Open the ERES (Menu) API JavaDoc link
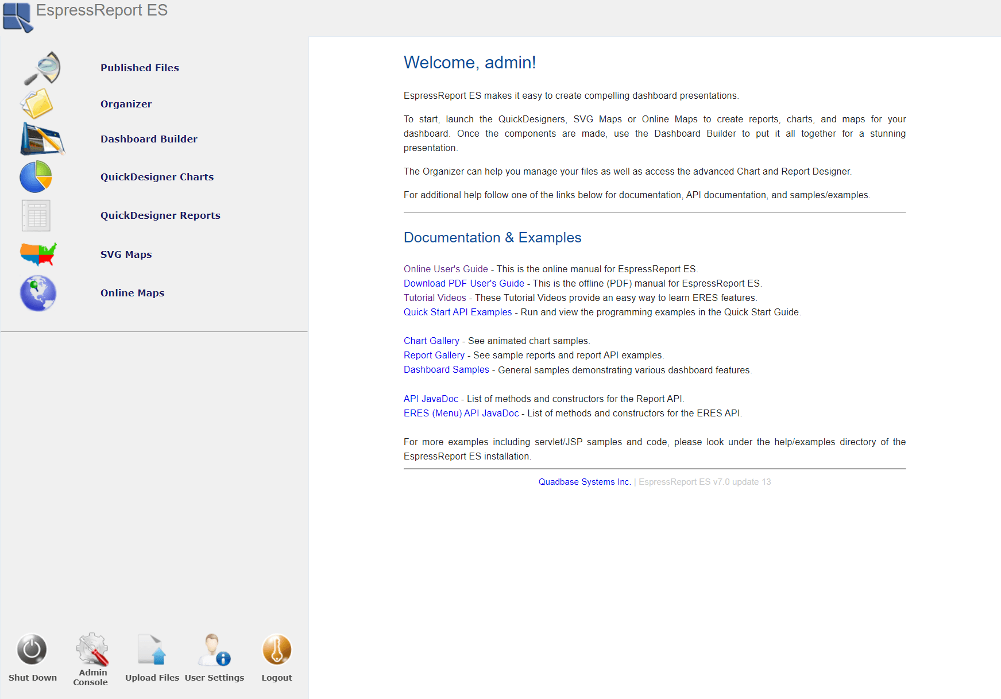This screenshot has width=1001, height=699. 461,413
